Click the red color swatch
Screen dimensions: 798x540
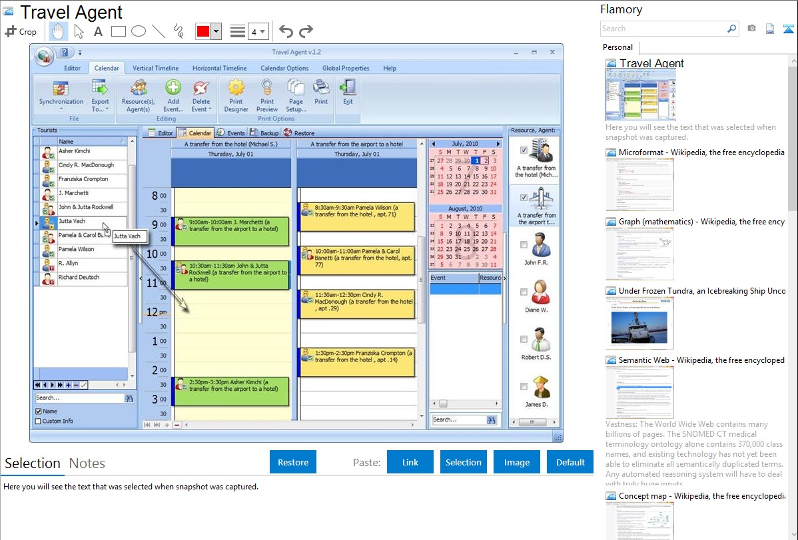point(202,31)
